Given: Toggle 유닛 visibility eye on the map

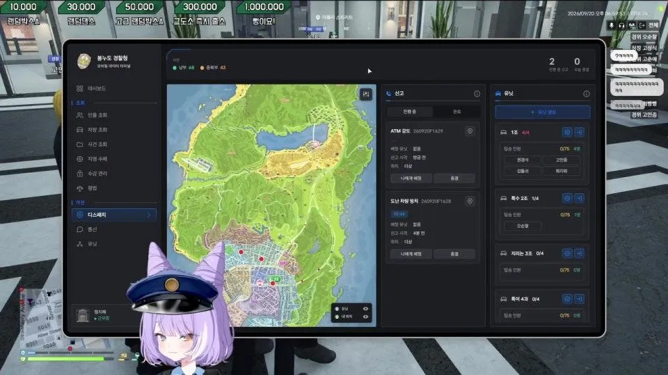Looking at the screenshot, I should tap(365, 308).
